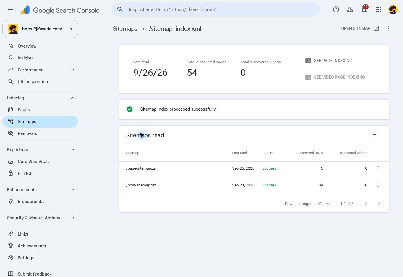Click the Sitemaps breadcrumb link
403x277 pixels.
[125, 29]
